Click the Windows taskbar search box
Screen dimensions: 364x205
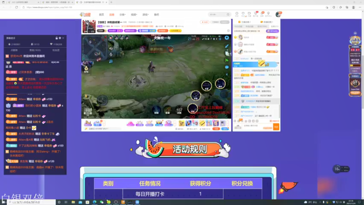pos(31,202)
